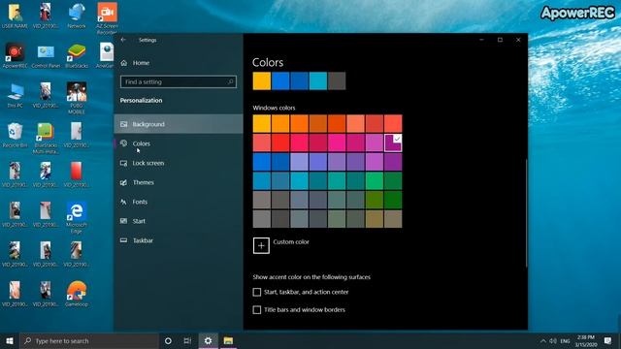Open the Lock screen settings
The height and width of the screenshot is (349, 621).
[x=179, y=163]
